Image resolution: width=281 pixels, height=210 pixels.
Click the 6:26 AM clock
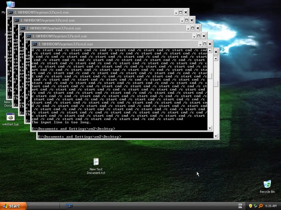[x=271, y=206]
